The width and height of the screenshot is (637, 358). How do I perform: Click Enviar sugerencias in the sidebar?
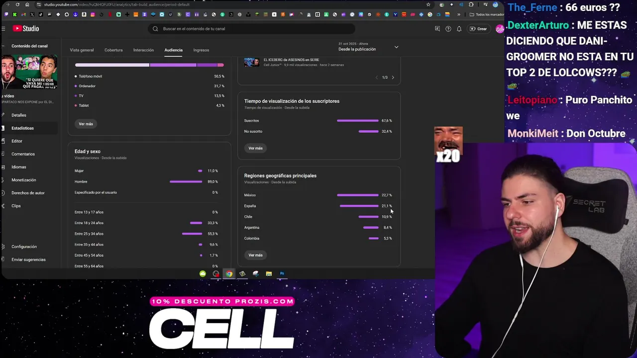pos(28,260)
